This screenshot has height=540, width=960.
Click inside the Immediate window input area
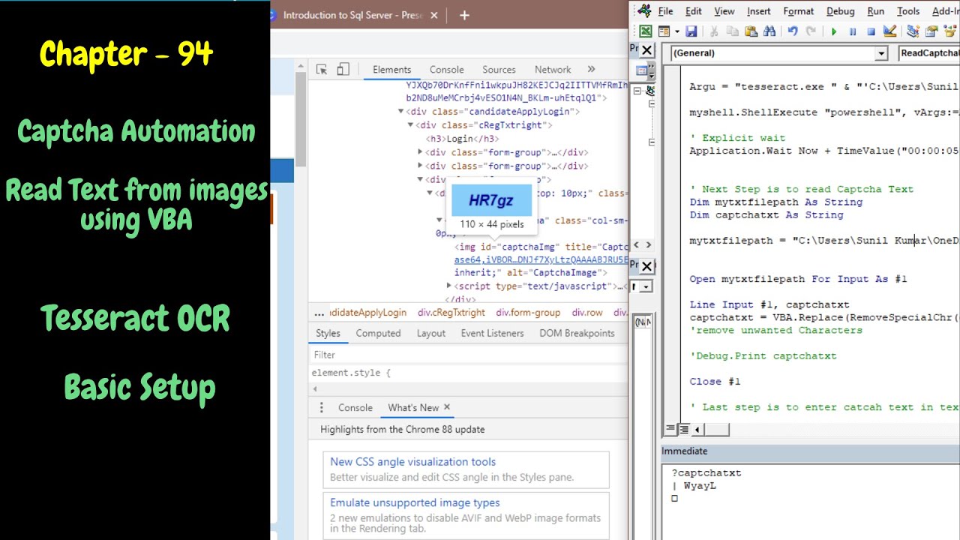[x=811, y=501]
